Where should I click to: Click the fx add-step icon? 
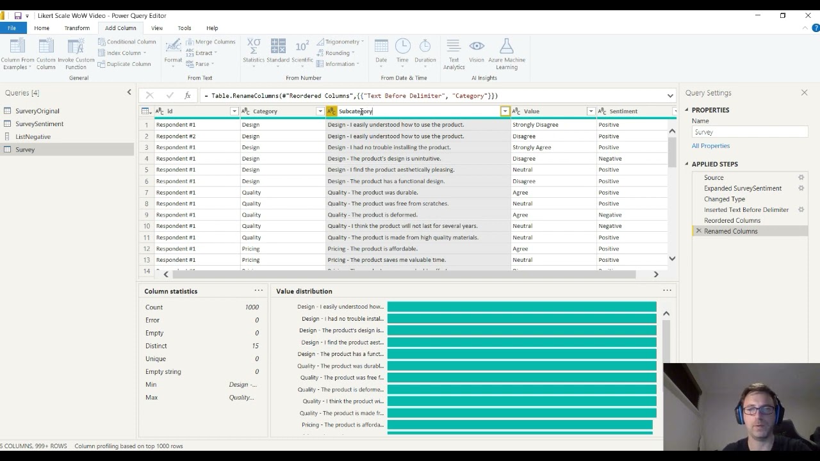pos(188,95)
